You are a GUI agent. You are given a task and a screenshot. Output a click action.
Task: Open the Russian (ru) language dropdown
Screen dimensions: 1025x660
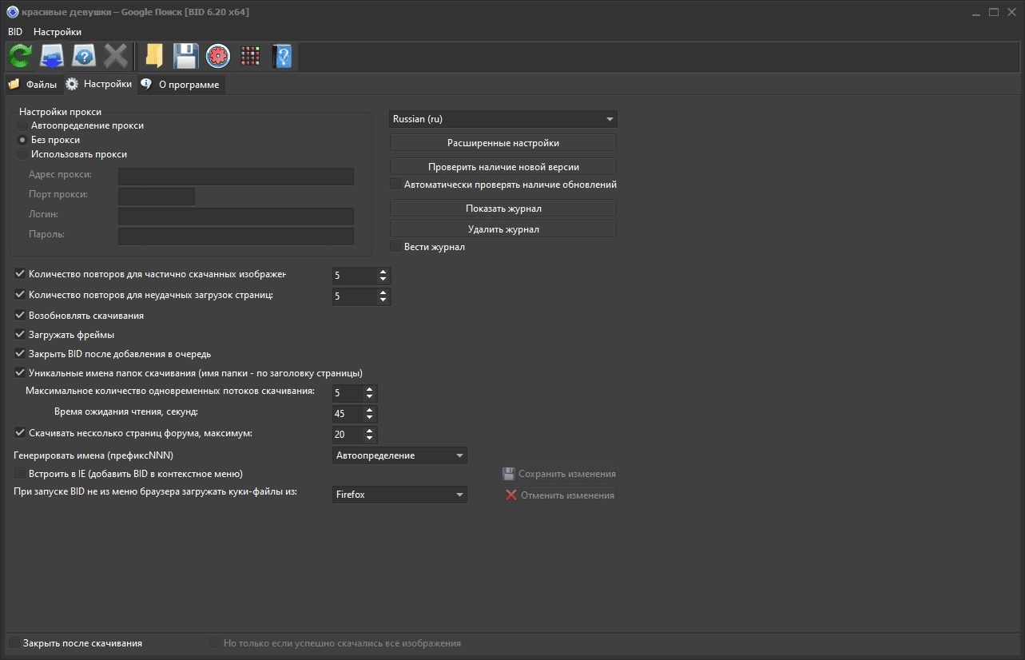(503, 119)
